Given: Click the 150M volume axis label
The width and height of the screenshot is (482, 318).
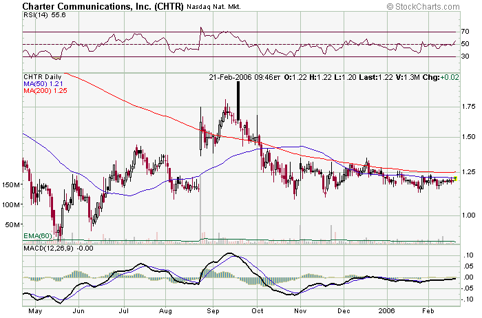Looking at the screenshot, I should tap(13, 185).
